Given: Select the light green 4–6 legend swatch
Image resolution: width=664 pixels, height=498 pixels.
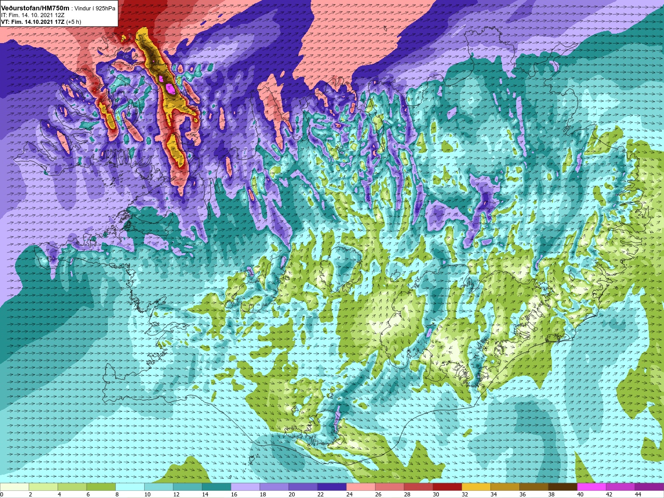Looking at the screenshot, I should (x=72, y=487).
